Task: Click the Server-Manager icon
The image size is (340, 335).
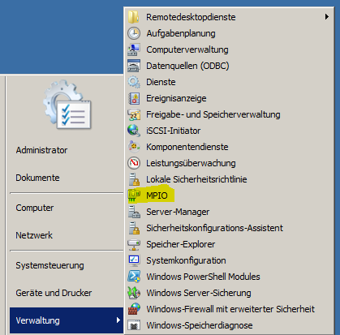Action: (134, 212)
